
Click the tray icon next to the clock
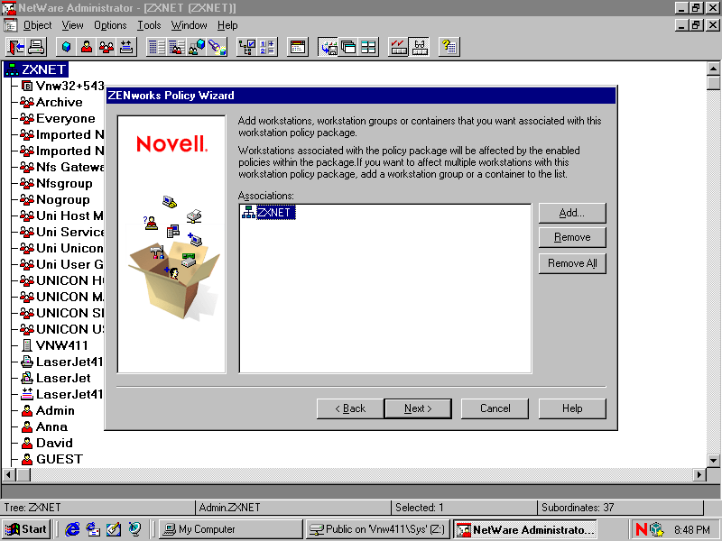657,529
